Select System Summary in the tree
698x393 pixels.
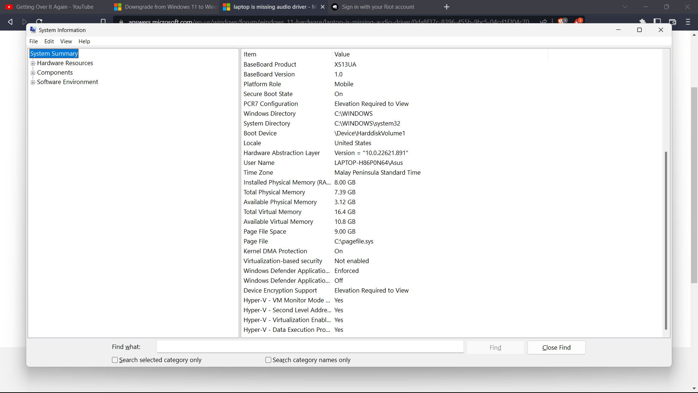[54, 53]
